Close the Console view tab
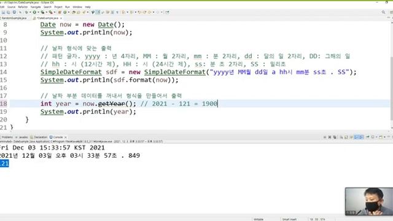 pyautogui.click(x=66, y=137)
